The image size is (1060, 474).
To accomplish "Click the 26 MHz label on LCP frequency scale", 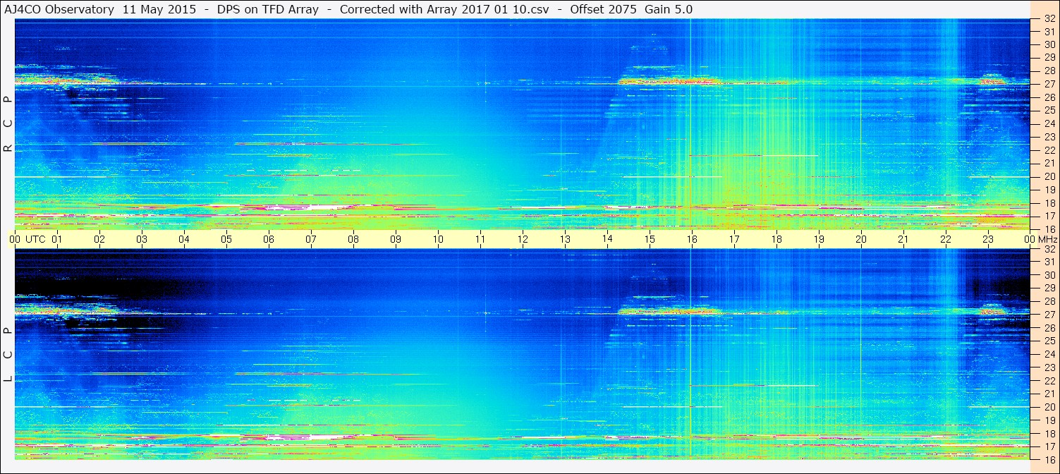I will (1049, 327).
